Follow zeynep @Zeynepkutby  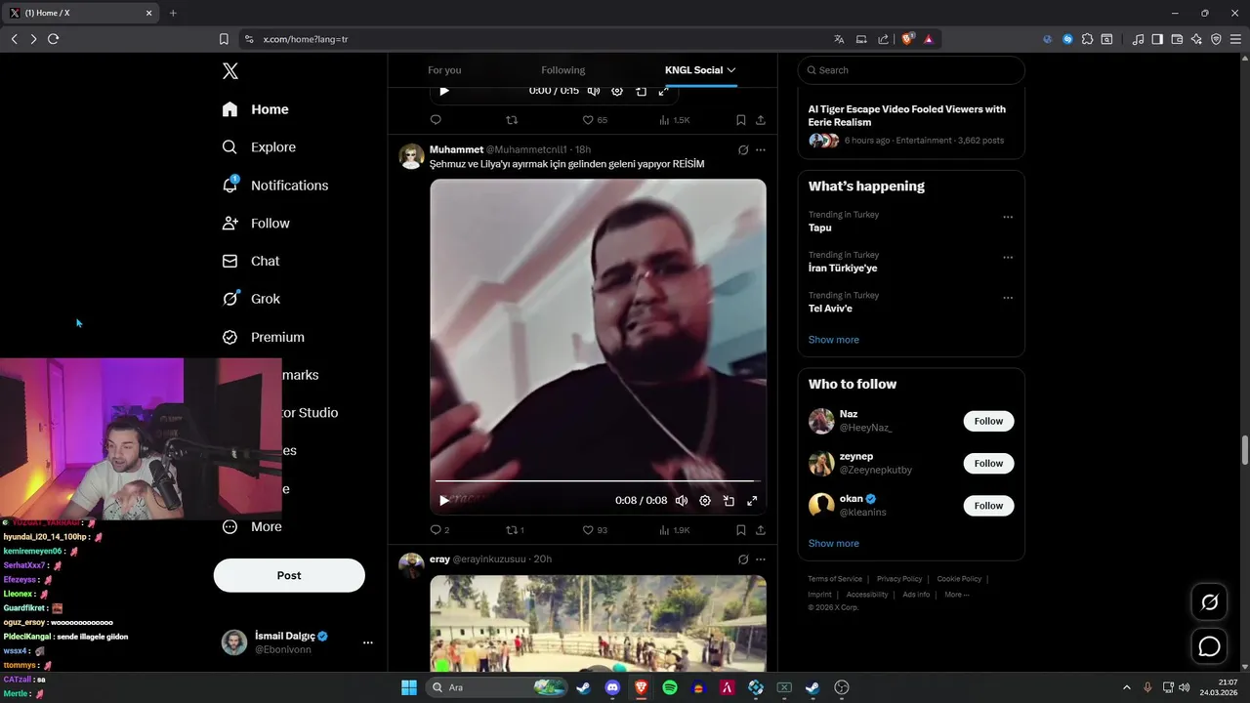coord(988,463)
